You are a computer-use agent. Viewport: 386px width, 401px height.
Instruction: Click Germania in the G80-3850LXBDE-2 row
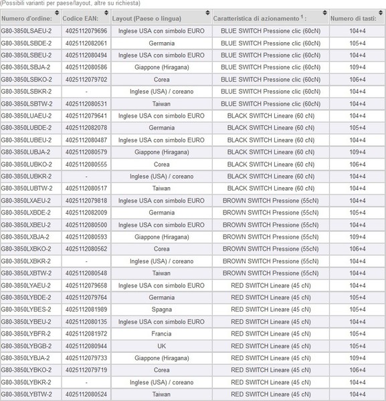161,213
